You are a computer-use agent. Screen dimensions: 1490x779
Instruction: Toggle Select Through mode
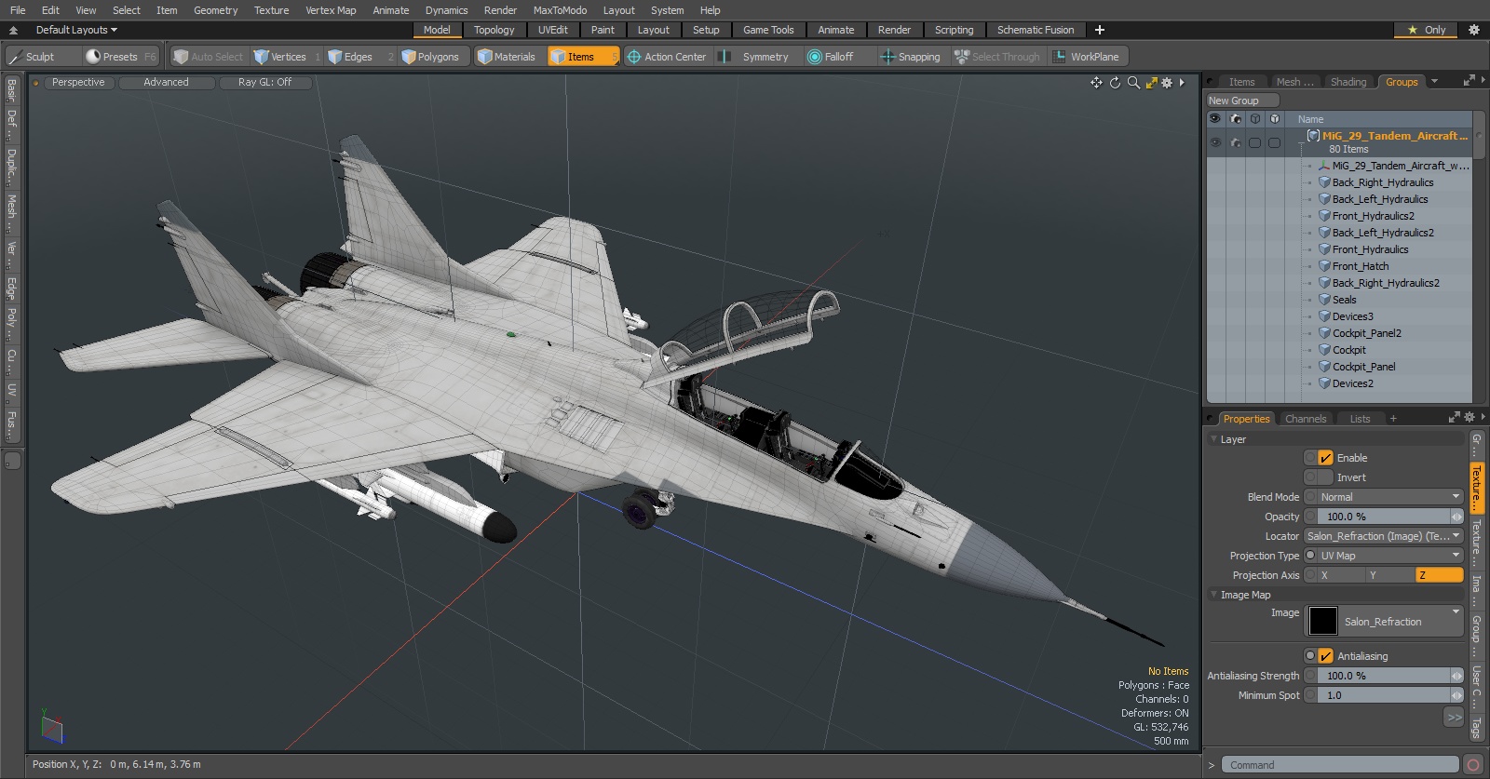(997, 57)
